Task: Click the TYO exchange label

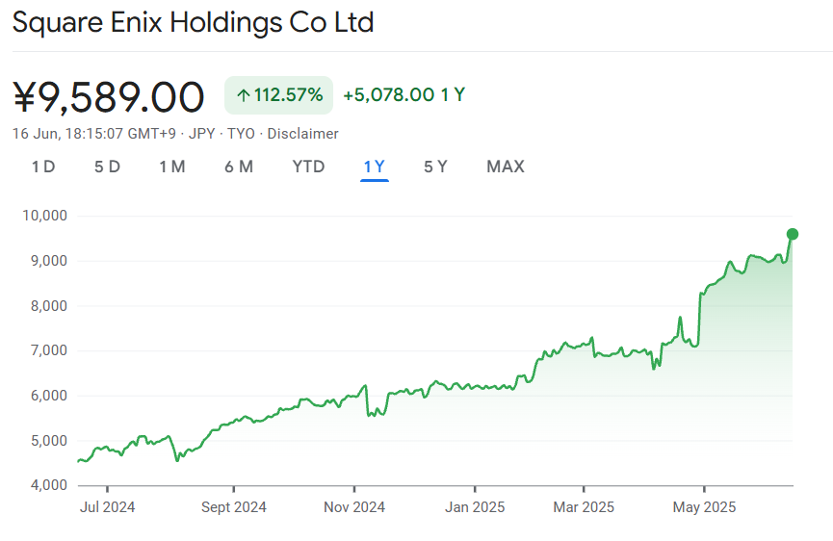Action: (241, 134)
